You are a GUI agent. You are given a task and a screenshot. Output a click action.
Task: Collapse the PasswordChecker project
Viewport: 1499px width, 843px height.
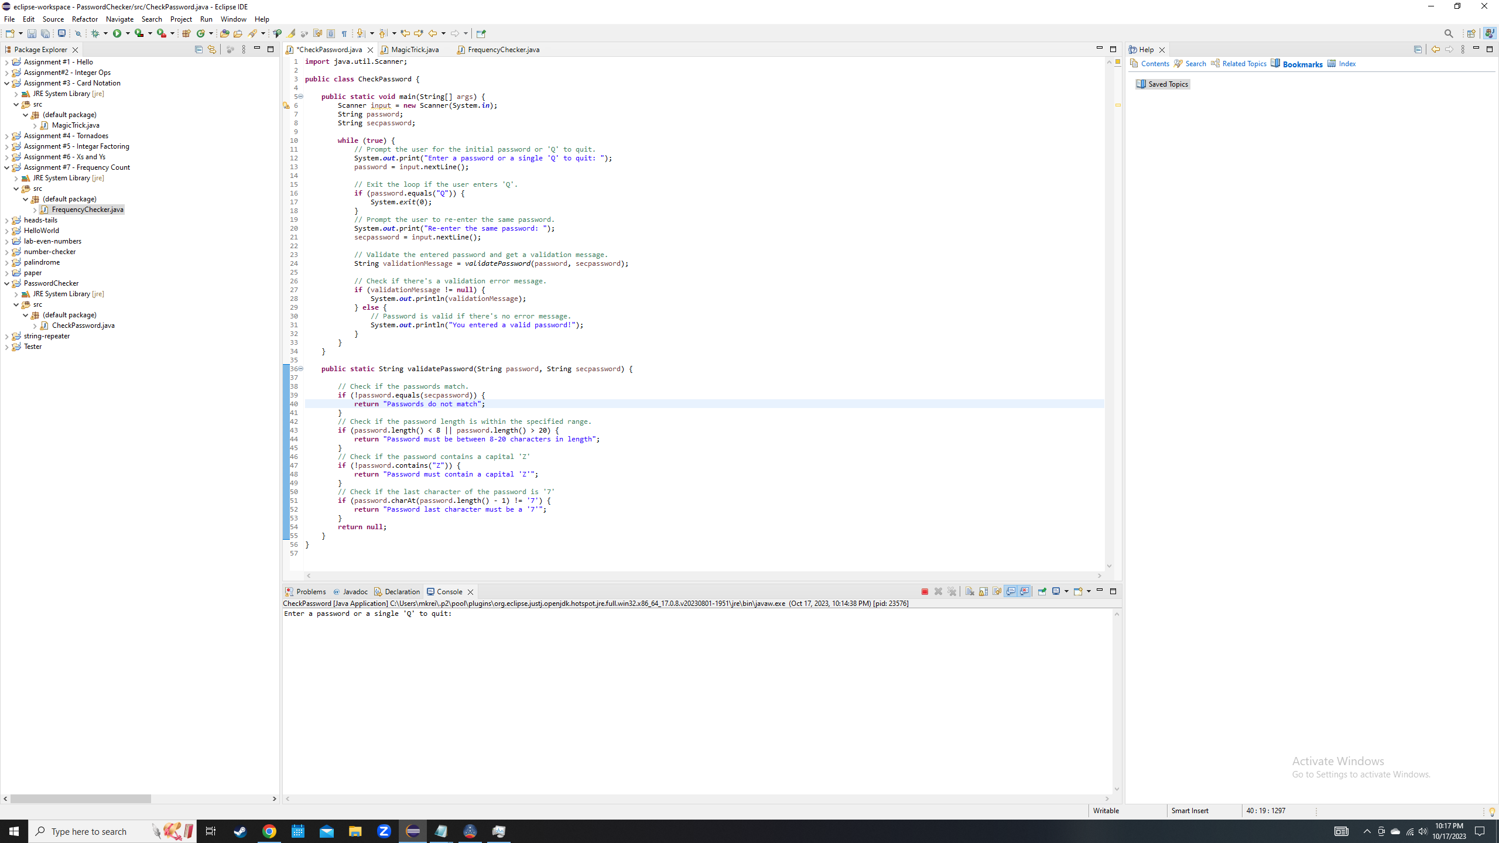pos(6,283)
